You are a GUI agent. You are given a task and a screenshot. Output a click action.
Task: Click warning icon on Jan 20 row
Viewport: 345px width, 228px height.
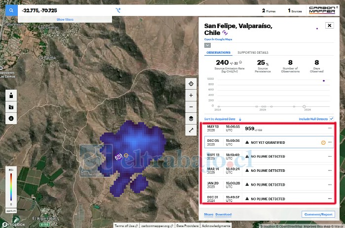[247, 185]
